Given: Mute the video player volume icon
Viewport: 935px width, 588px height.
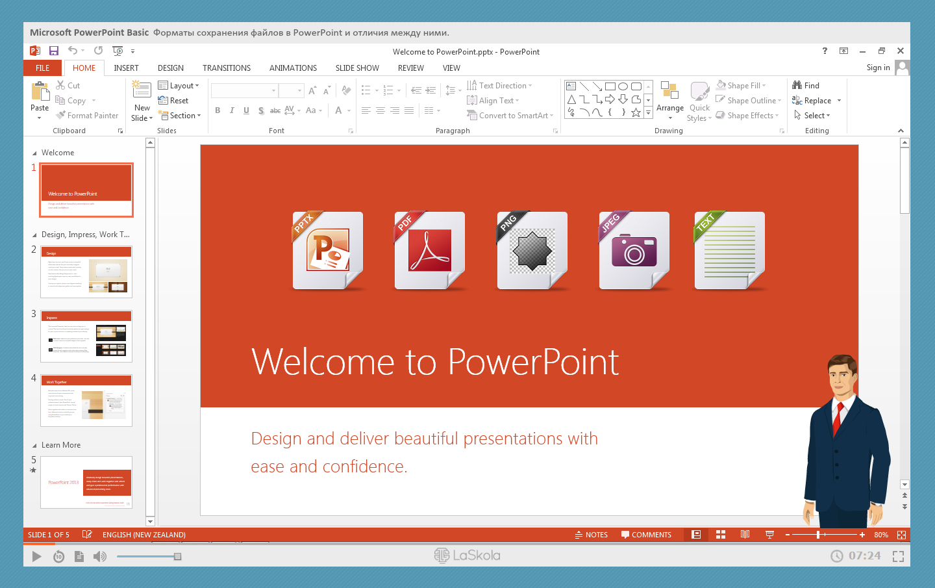Looking at the screenshot, I should coord(99,556).
